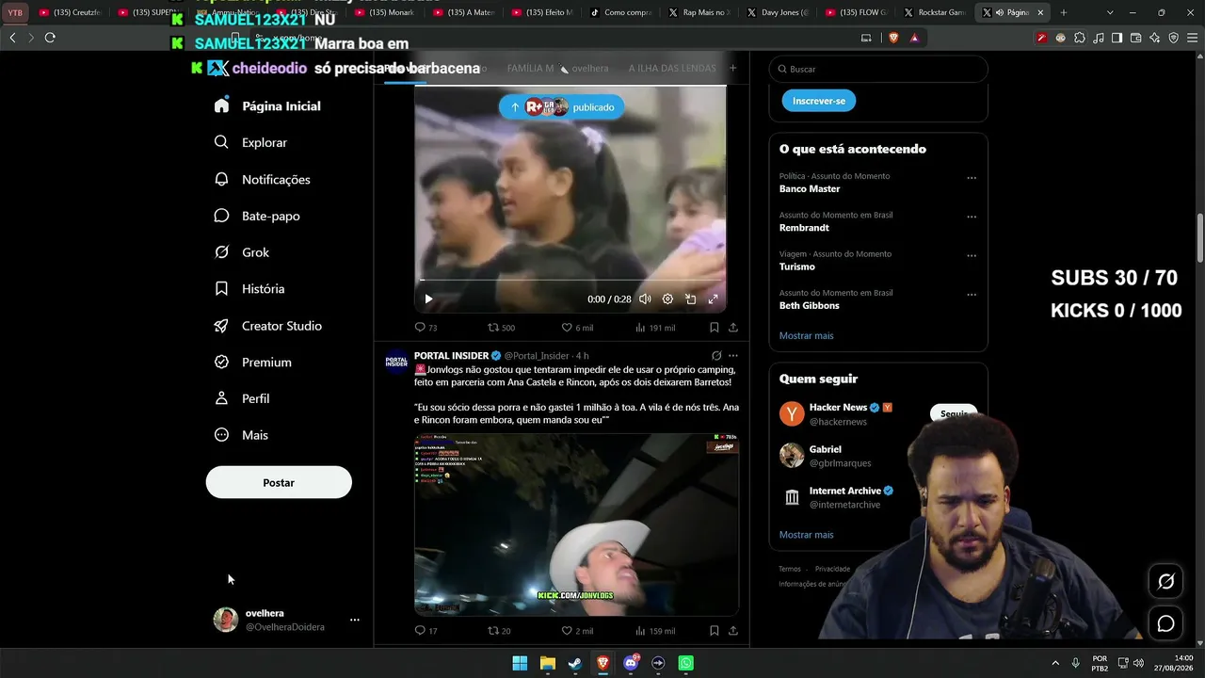Switch to Davy Jones browser tab
Screen dimensions: 1205x678
(x=777, y=13)
